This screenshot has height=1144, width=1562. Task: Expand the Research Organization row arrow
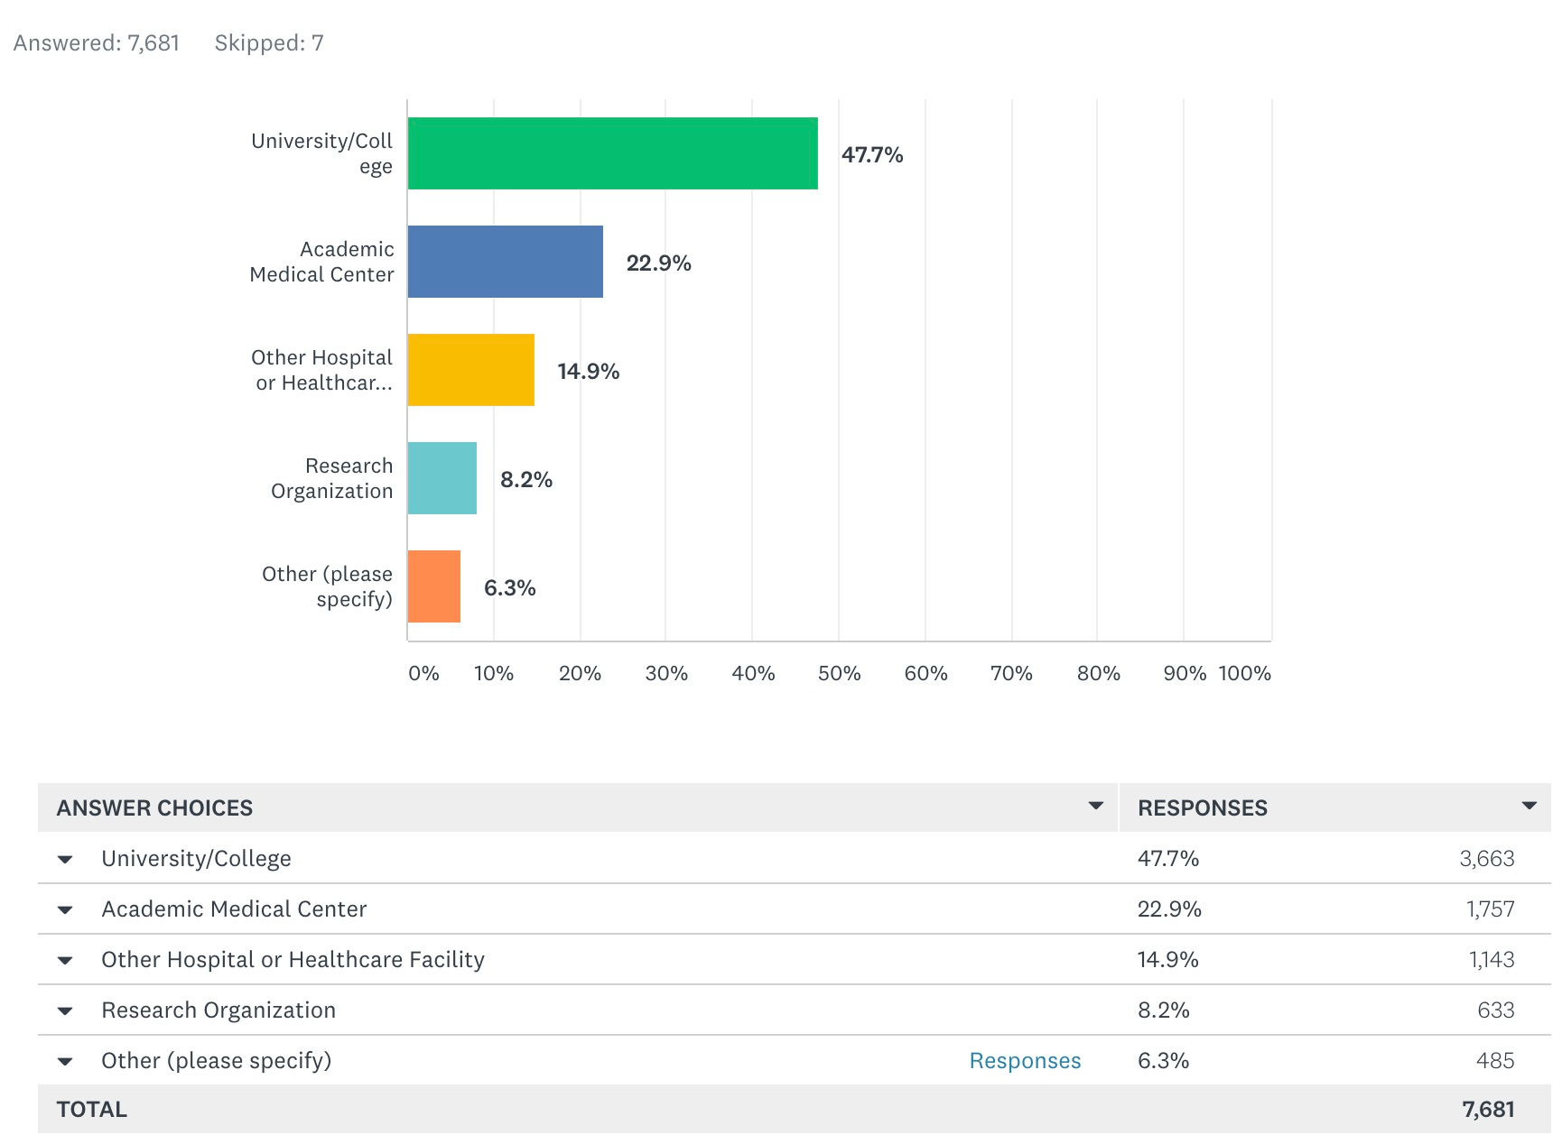click(65, 1011)
